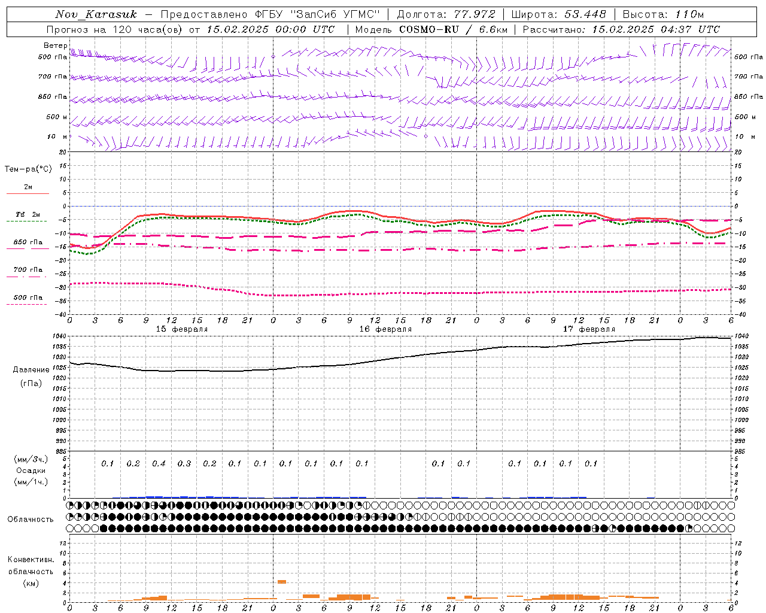Click the 16 февраля date label
766x613 pixels.
[x=385, y=329]
